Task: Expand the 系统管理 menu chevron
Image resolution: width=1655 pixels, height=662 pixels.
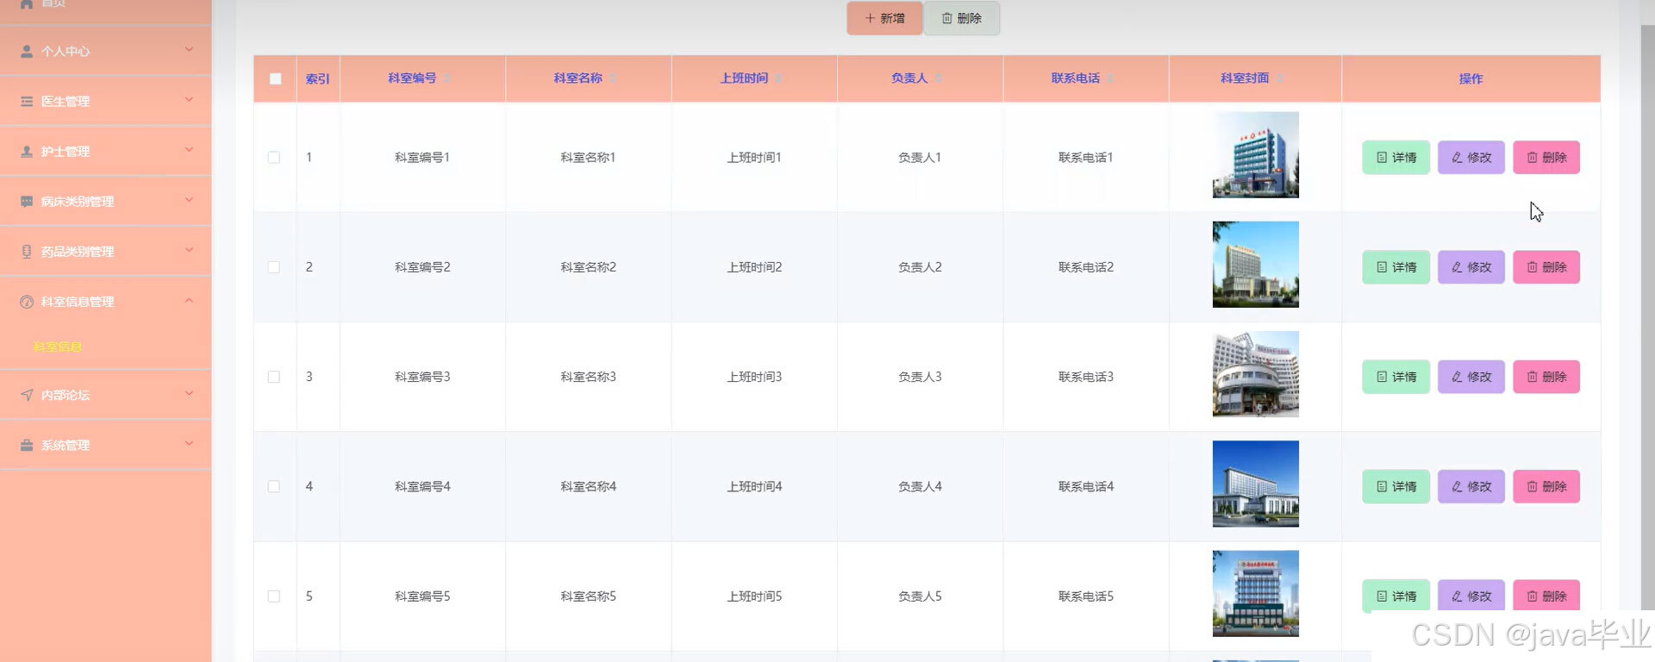Action: (x=189, y=443)
